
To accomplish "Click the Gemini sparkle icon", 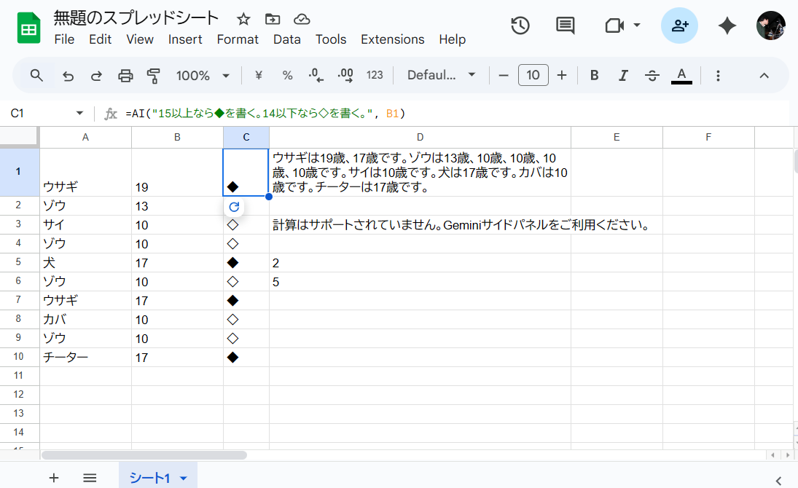I will click(x=727, y=25).
